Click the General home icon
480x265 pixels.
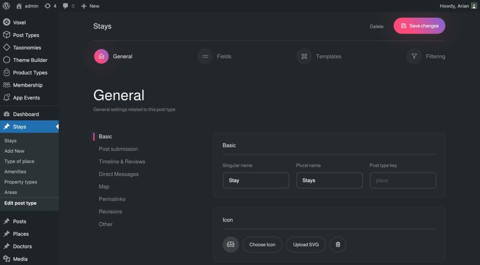[101, 57]
